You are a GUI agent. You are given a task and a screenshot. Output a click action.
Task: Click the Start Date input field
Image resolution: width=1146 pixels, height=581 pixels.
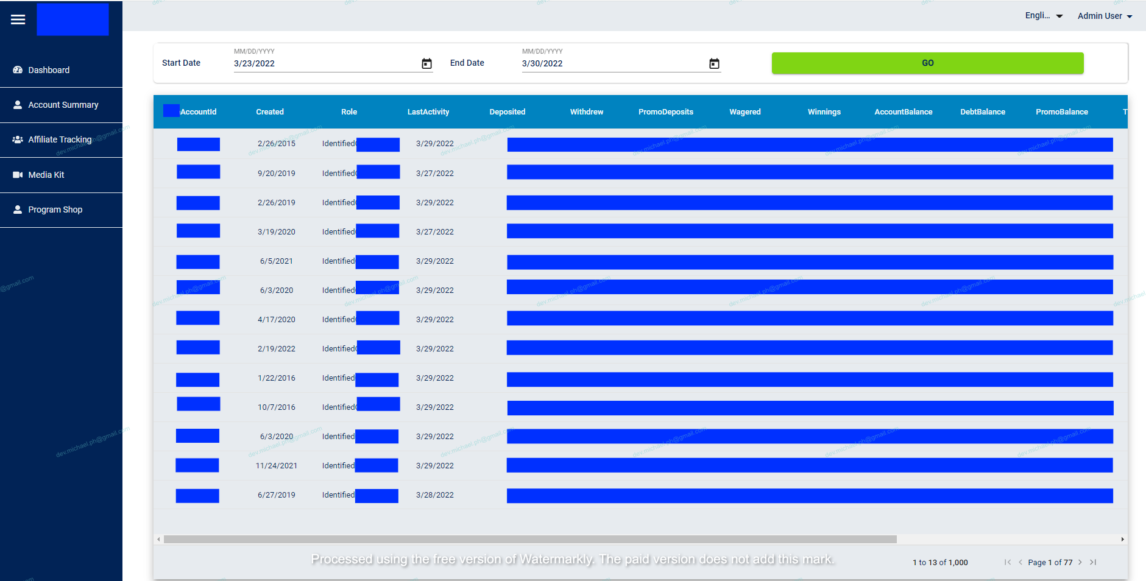pyautogui.click(x=323, y=64)
